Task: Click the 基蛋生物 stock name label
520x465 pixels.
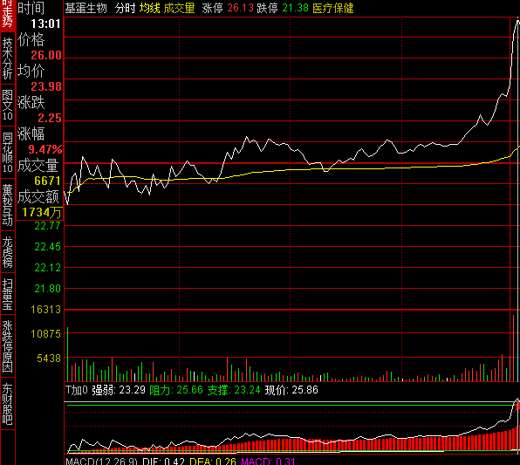Action: (x=86, y=8)
